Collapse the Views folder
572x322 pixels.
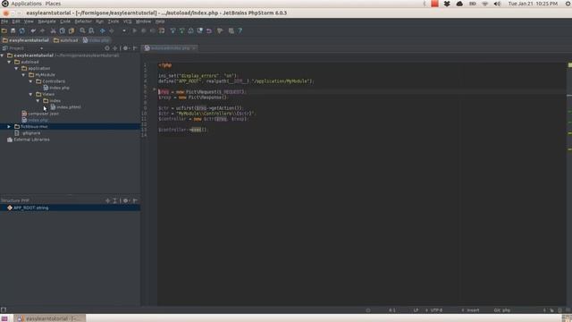(30, 94)
